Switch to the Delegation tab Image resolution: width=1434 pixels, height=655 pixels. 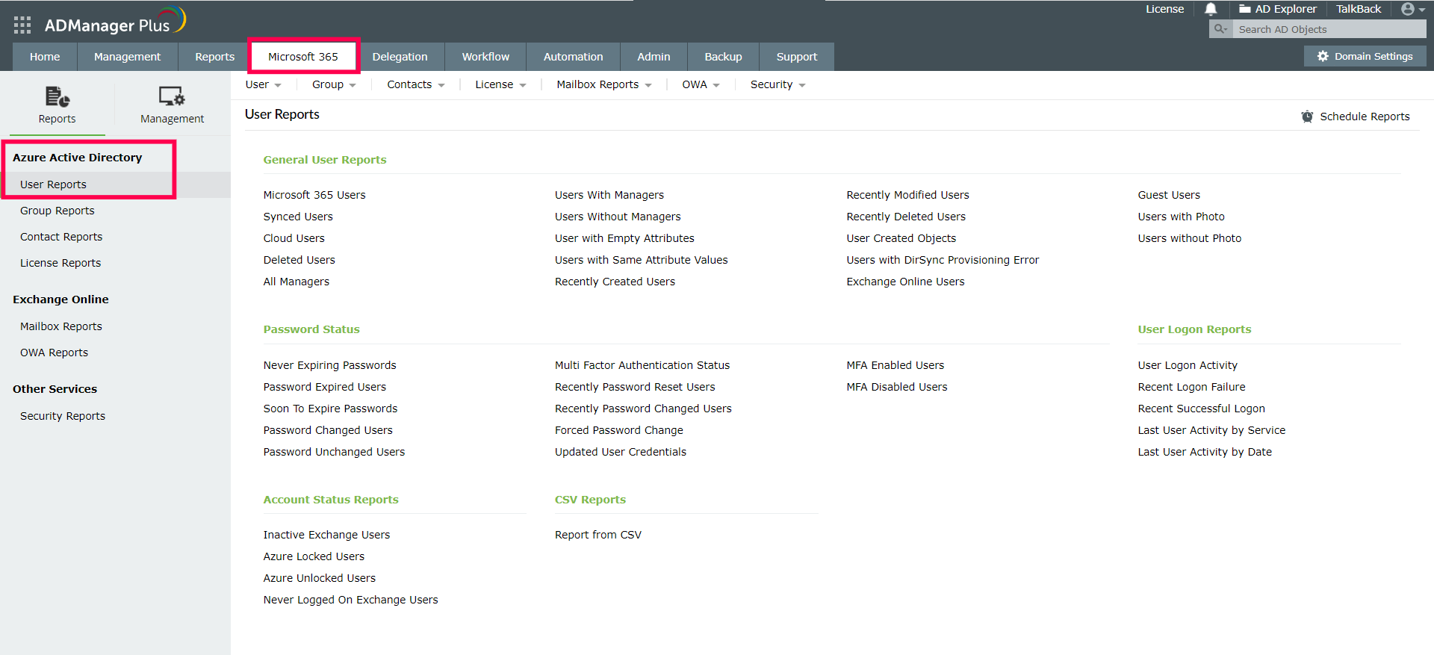[400, 57]
